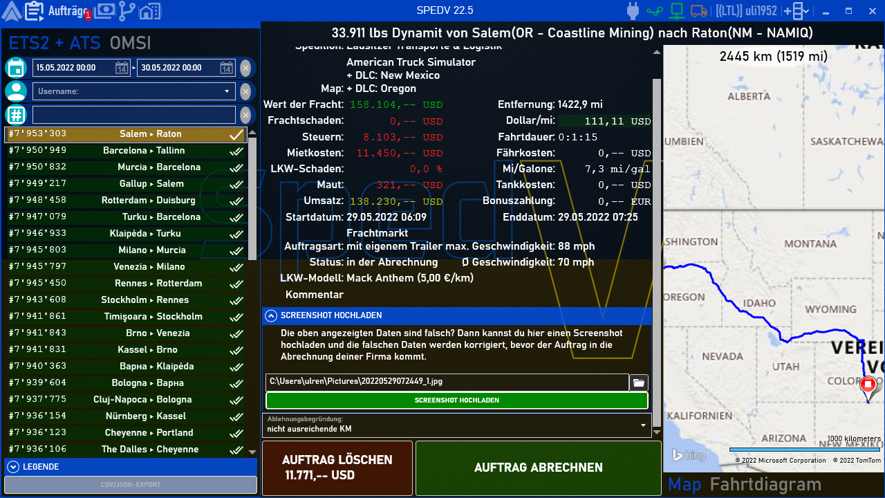The image size is (885, 498).
Task: Select job Stockholm ▸ Rennes
Action: coord(126,300)
